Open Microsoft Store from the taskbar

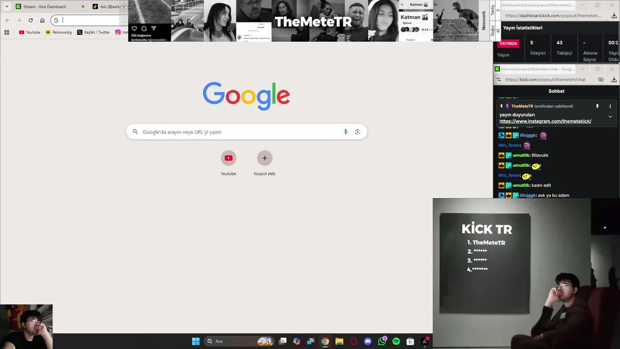(x=410, y=341)
